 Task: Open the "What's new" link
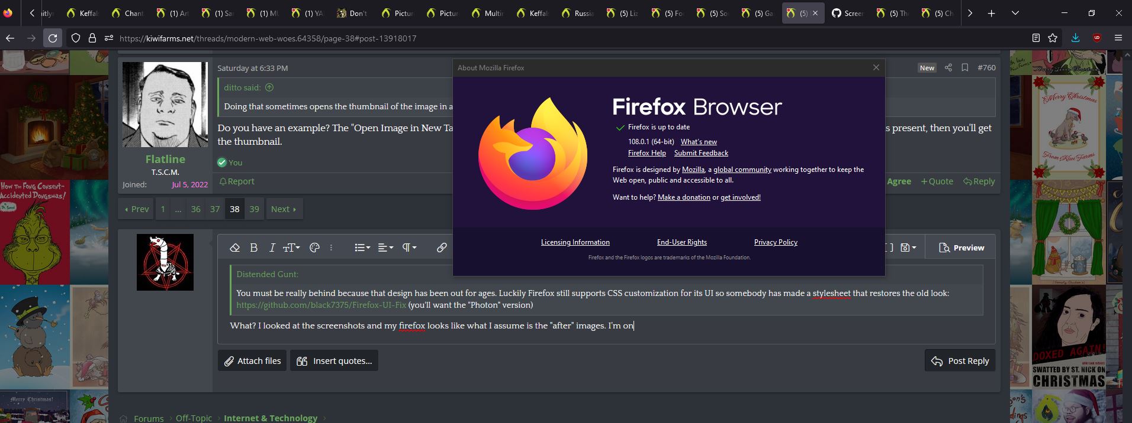699,142
